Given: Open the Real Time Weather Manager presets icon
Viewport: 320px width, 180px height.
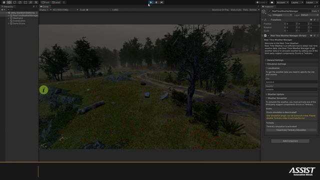Looking at the screenshot, I should [314, 35].
